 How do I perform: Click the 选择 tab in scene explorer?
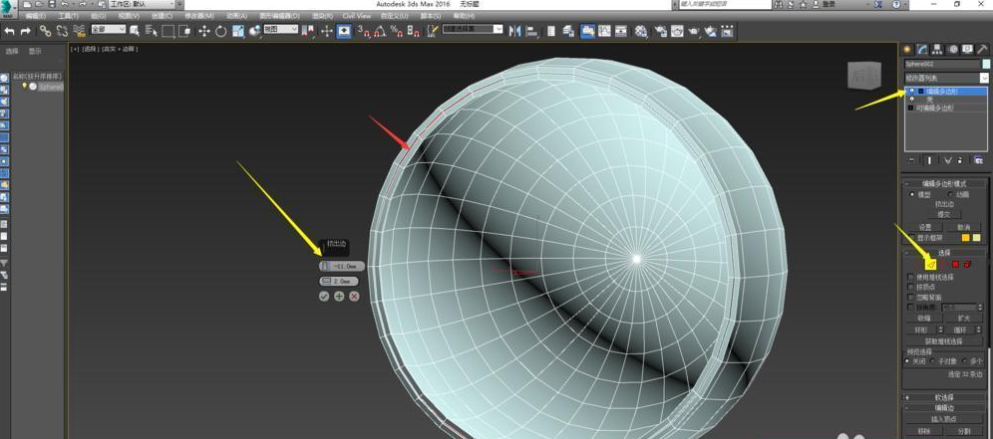point(12,51)
